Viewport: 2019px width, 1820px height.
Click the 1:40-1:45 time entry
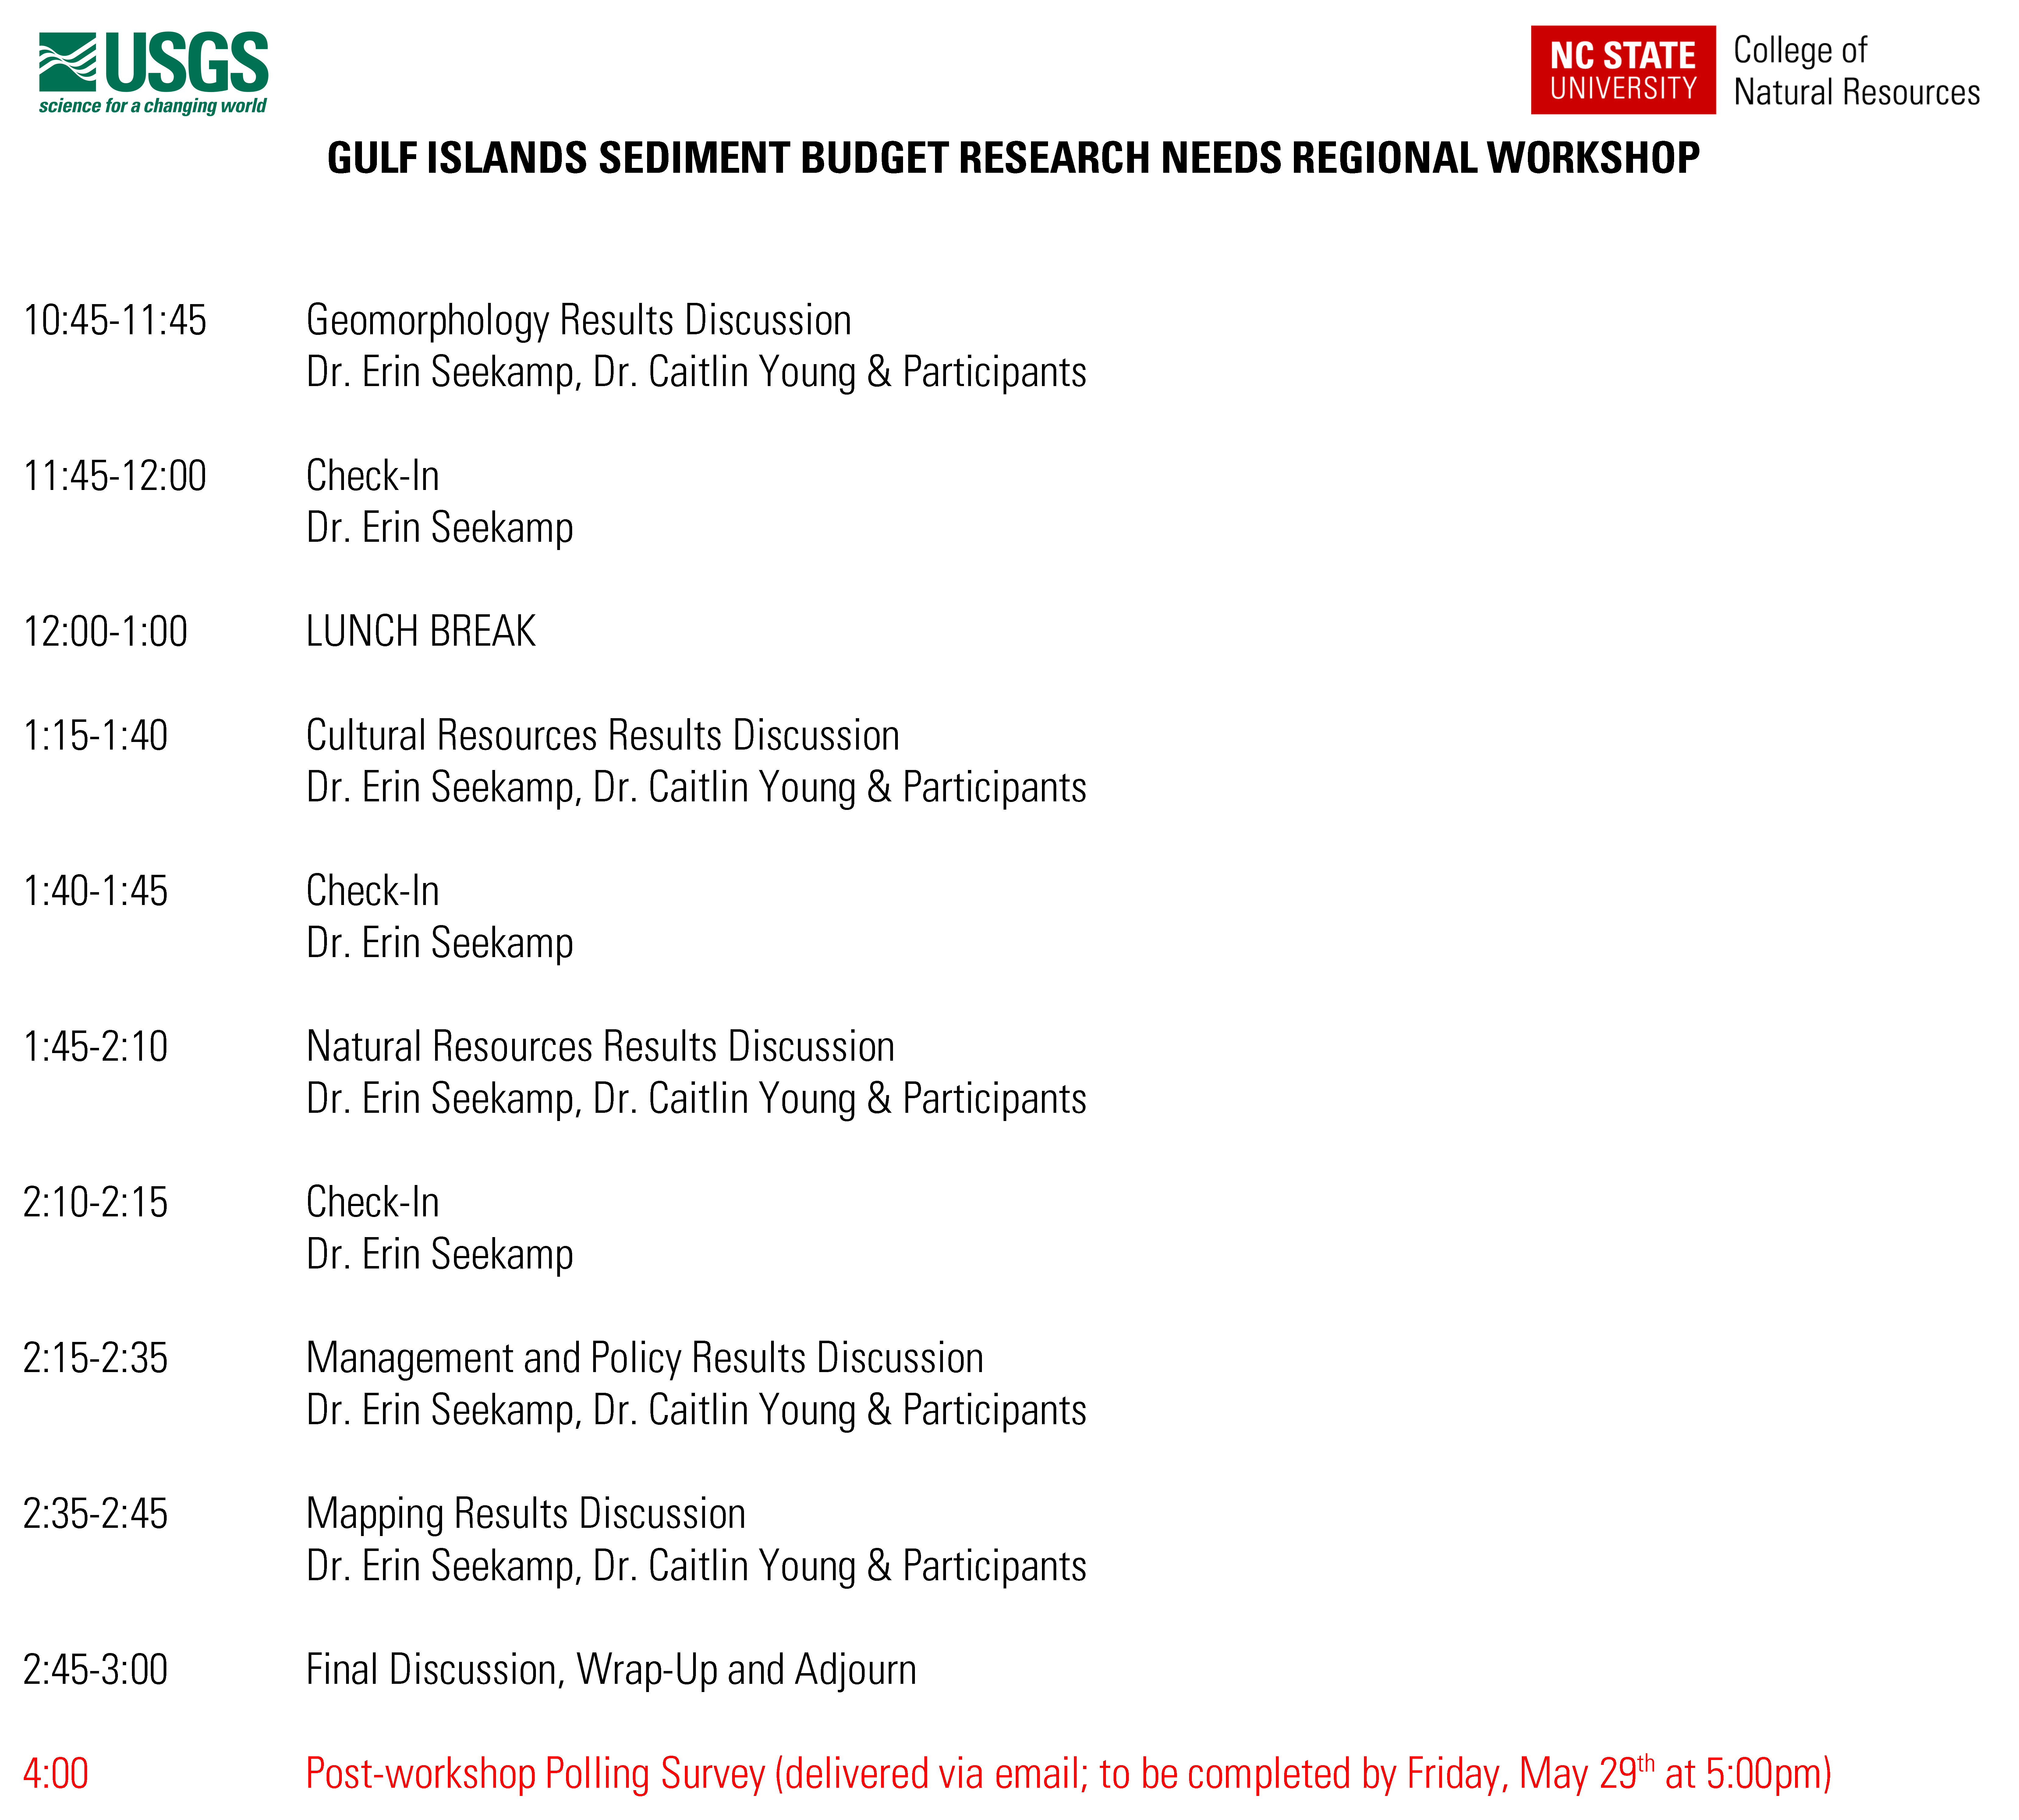[95, 891]
